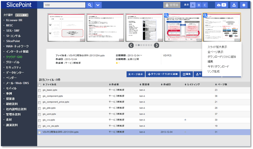Click inside the search text field
253x149 pixels.
64,5
